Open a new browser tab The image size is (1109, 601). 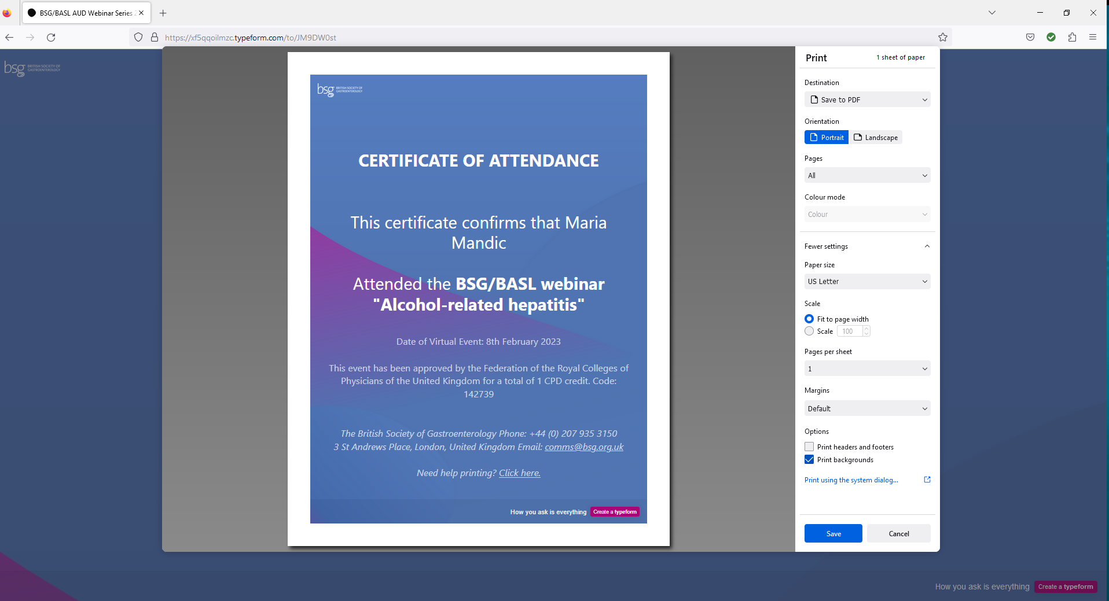tap(163, 13)
